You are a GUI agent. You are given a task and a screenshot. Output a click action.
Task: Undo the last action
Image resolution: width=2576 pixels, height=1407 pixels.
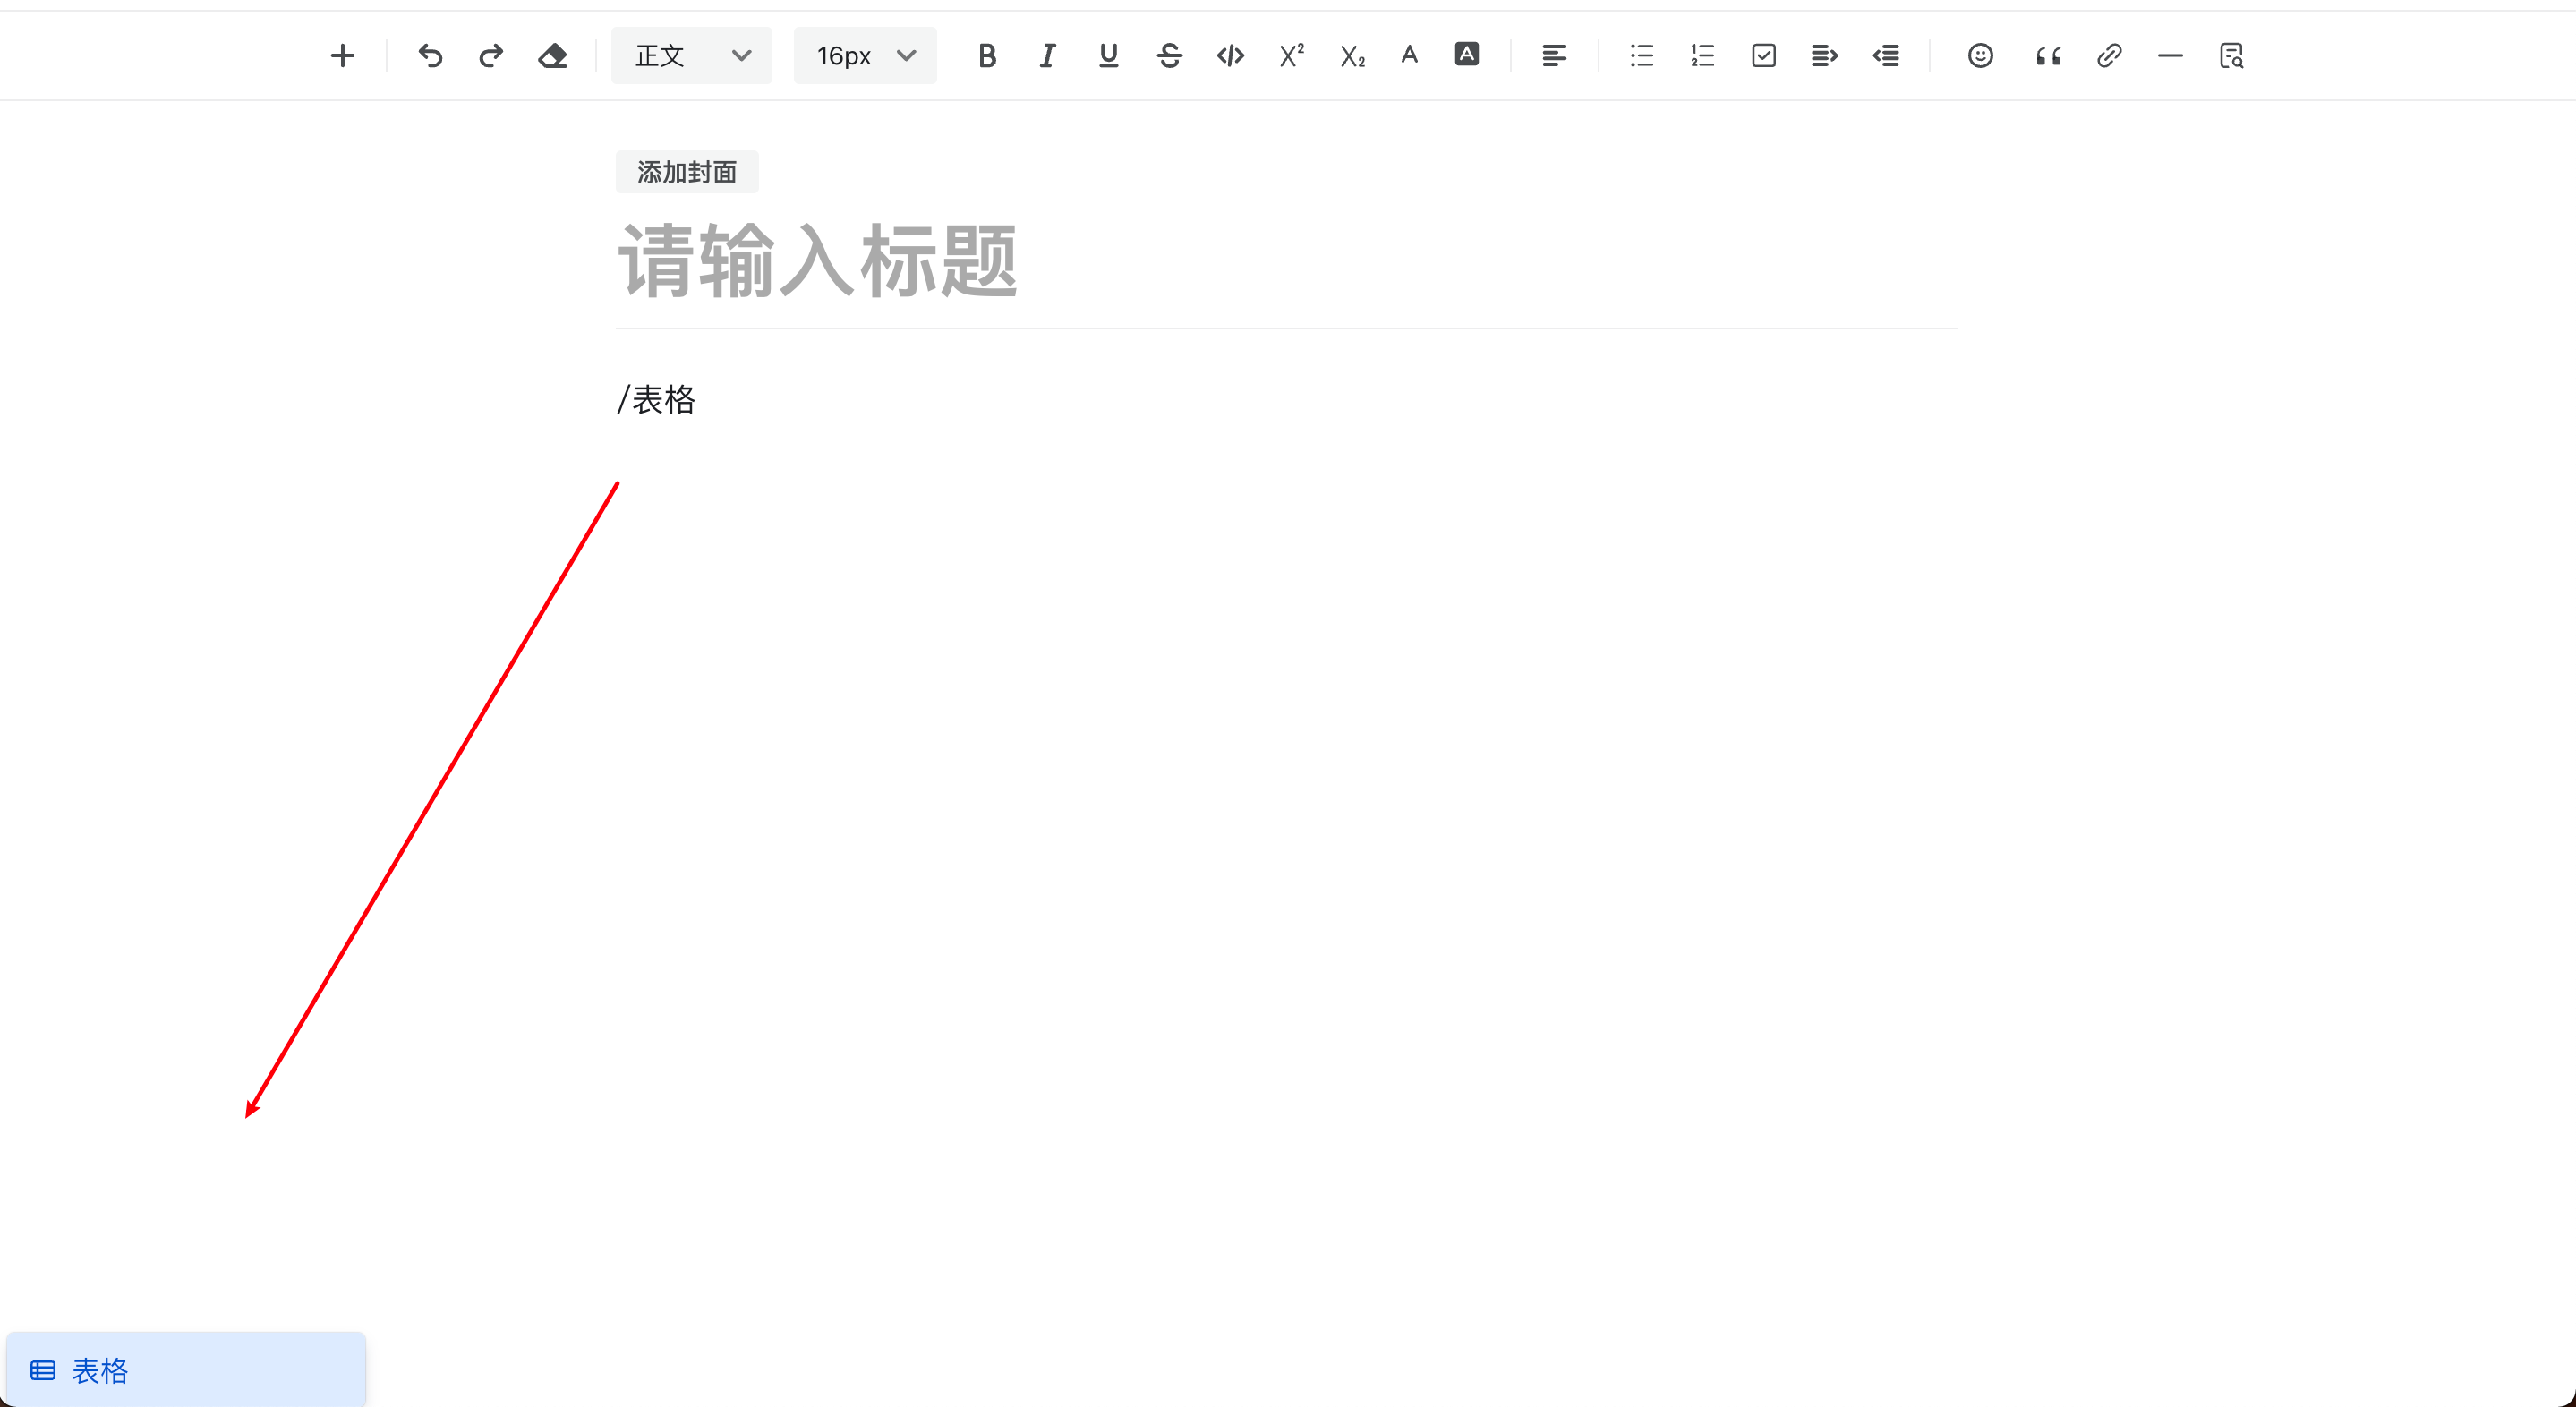[x=430, y=55]
